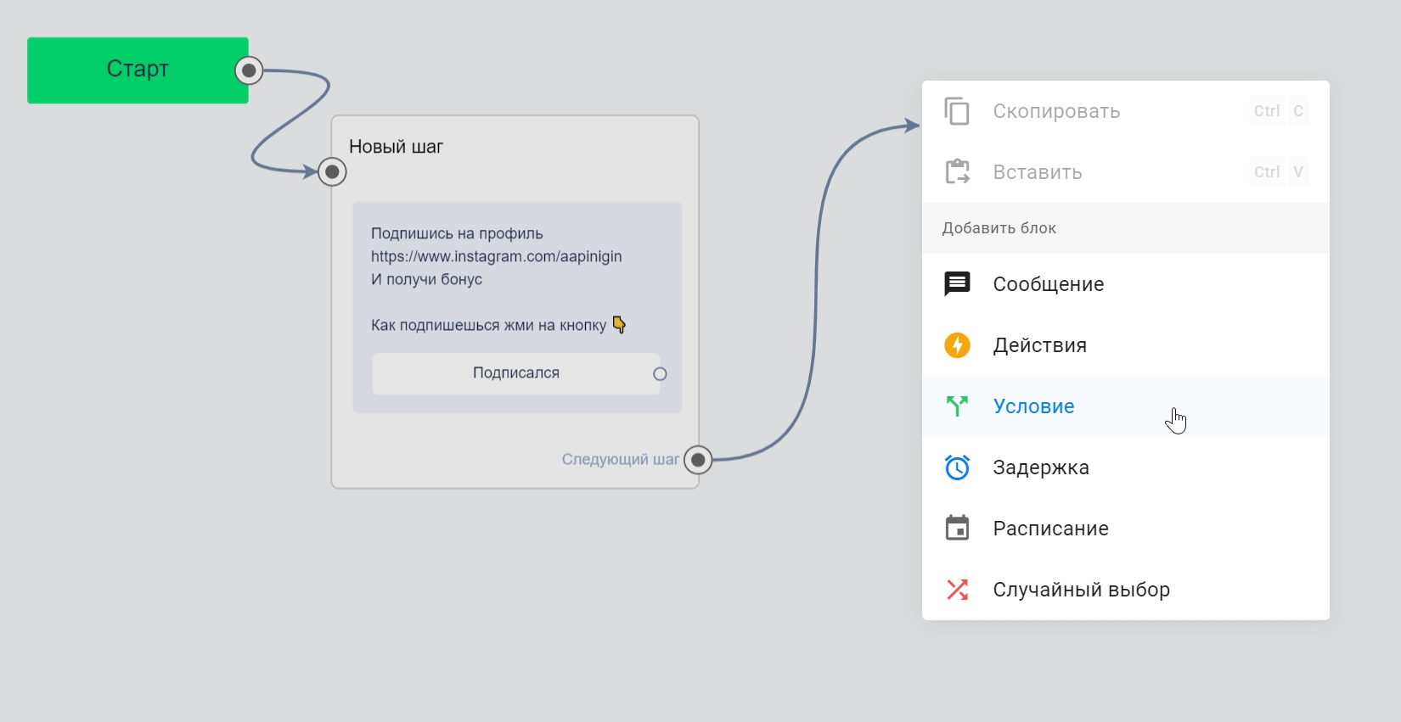Click the calendar Schedule icon
Image resolution: width=1401 pixels, height=722 pixels.
[957, 529]
